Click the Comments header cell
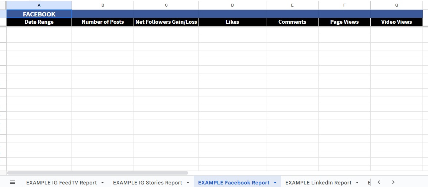The image size is (428, 187). pos(292,22)
